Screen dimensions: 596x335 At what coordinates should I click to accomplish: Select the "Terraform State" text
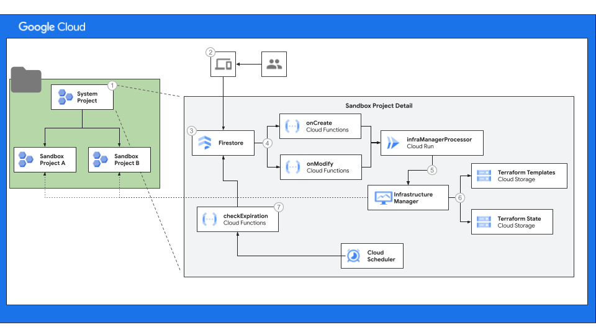point(519,219)
